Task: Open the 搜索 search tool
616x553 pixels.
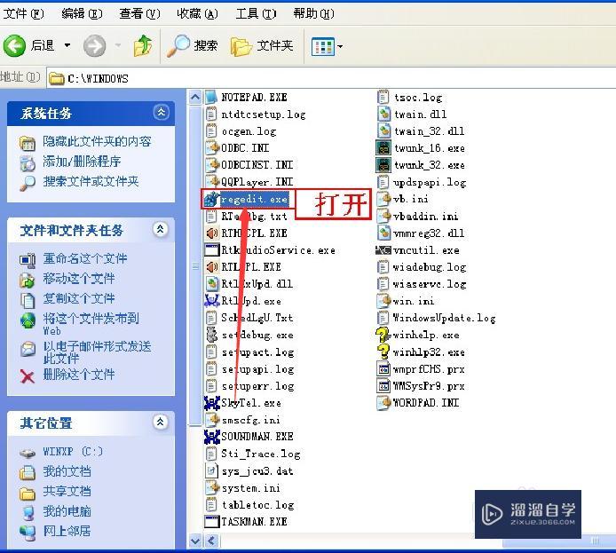Action: click(193, 45)
